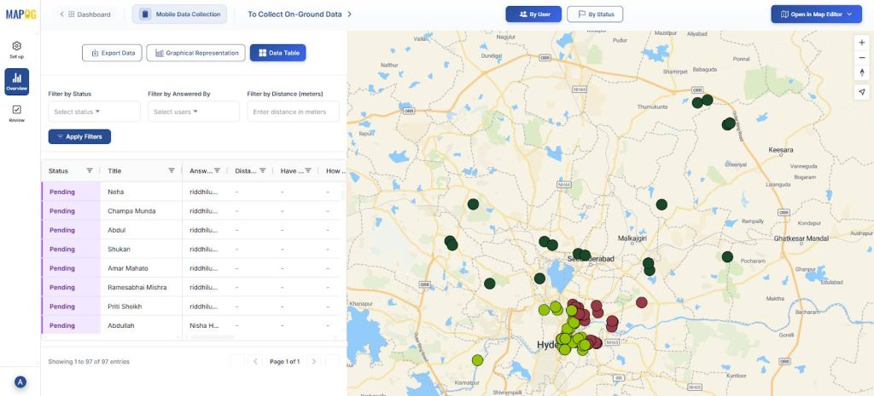The width and height of the screenshot is (874, 396).
Task: Open the Review sidebar section
Action: 16,113
